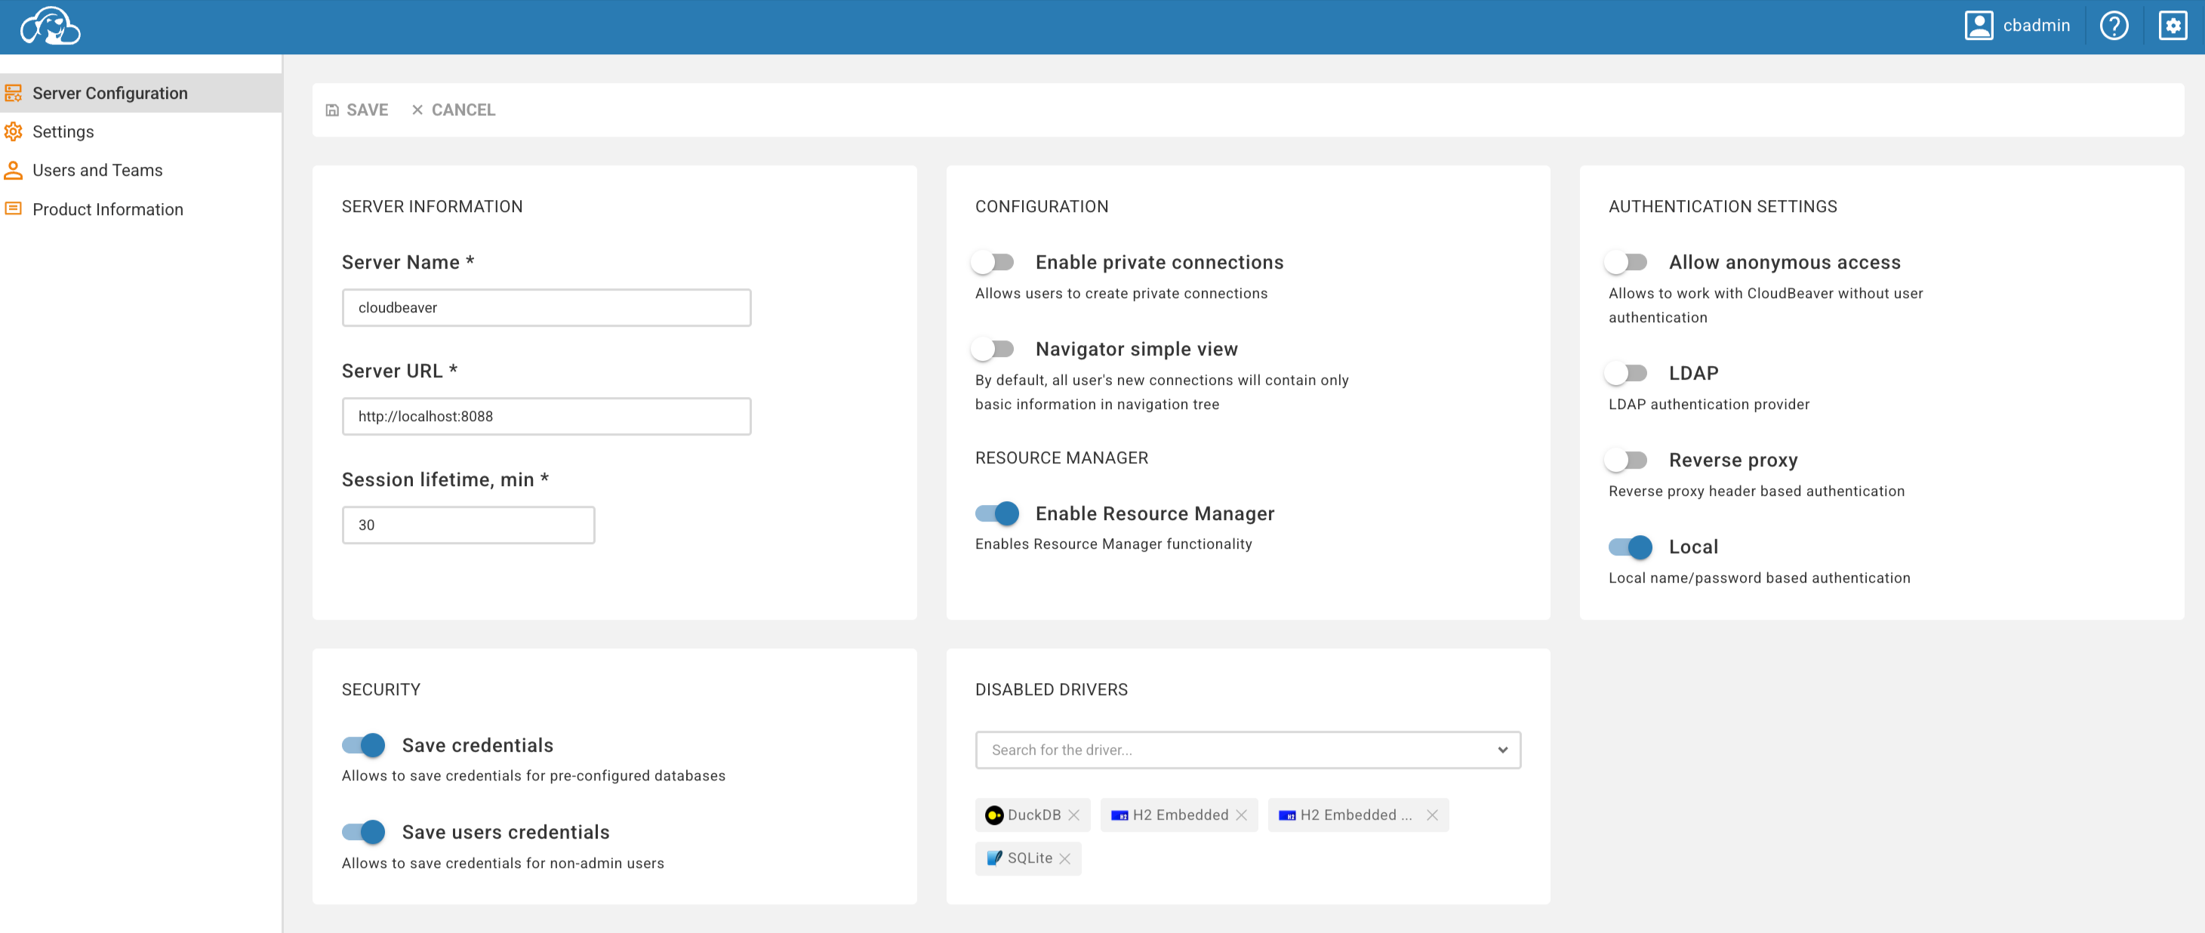This screenshot has width=2205, height=933.
Task: Enable private connections toggle
Action: point(993,262)
